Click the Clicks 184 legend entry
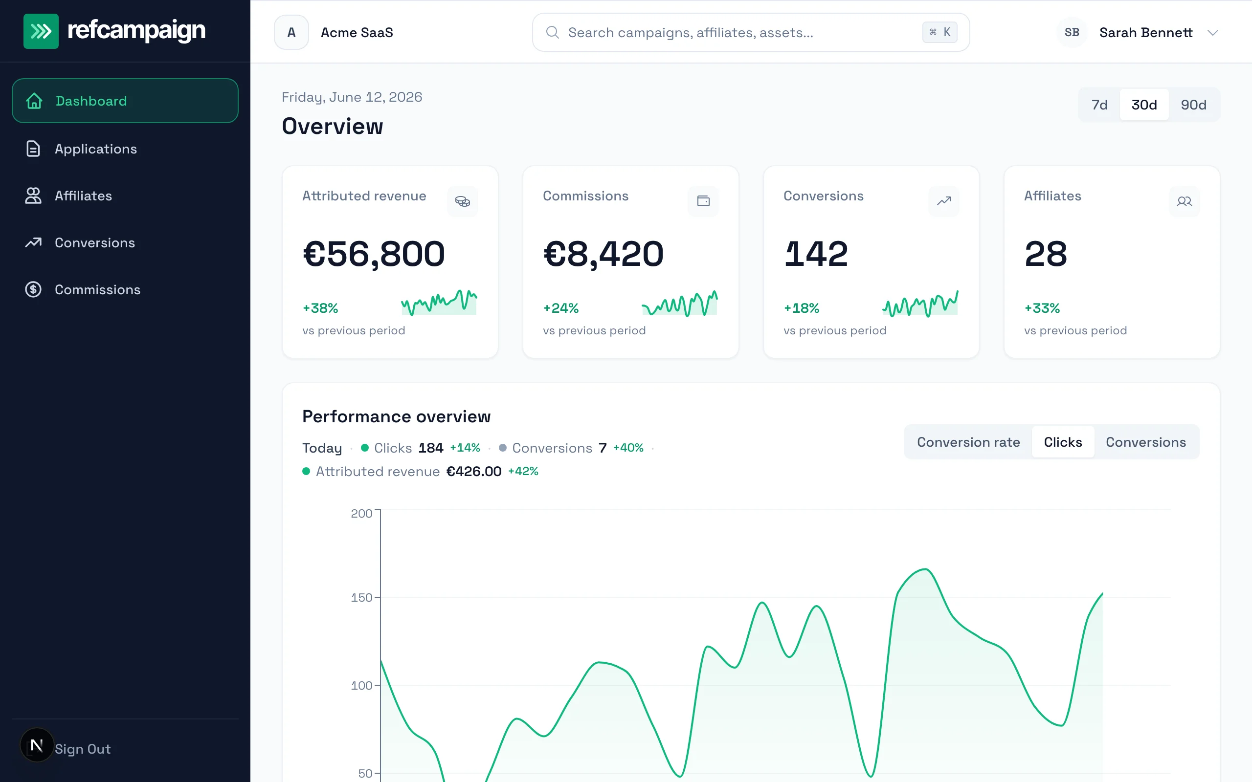 (x=420, y=448)
